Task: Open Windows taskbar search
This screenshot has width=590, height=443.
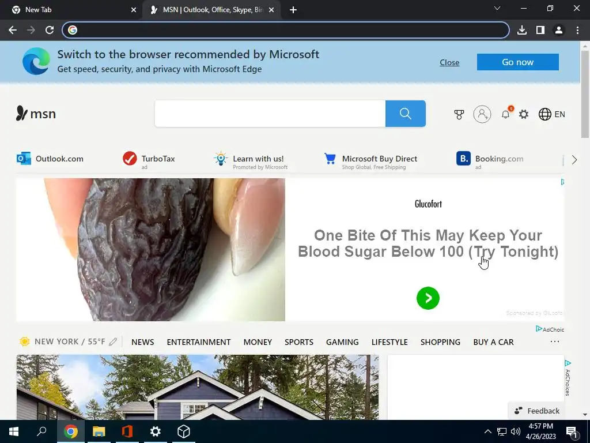Action: tap(41, 431)
